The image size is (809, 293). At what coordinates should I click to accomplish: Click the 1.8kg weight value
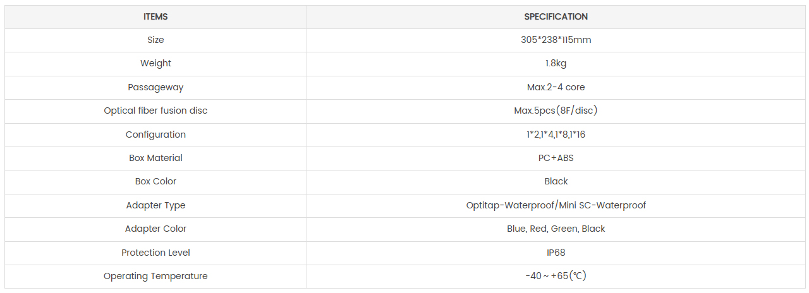pos(556,63)
